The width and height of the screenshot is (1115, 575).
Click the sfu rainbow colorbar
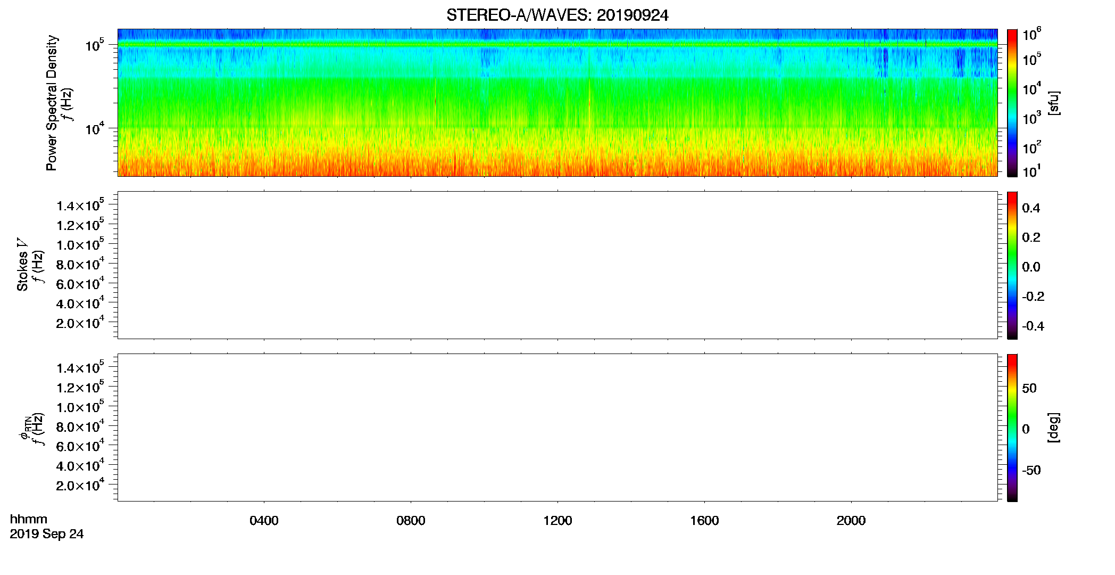1012,102
